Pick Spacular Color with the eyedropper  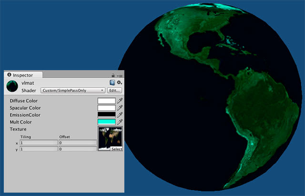[x=120, y=108]
